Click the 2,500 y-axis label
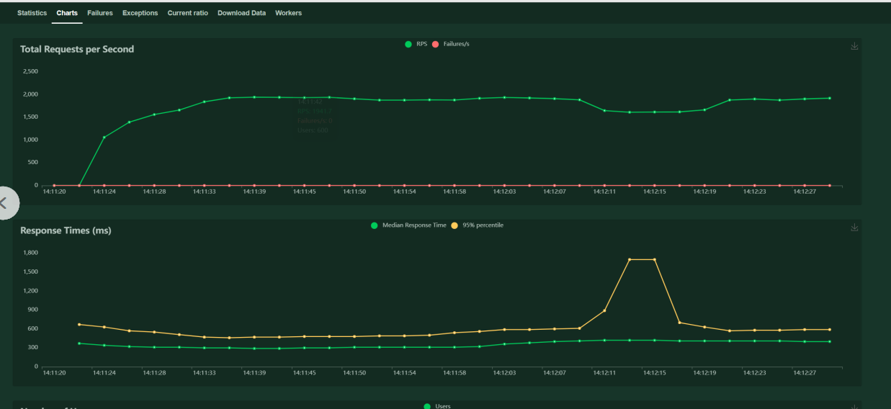The width and height of the screenshot is (891, 409). coord(30,71)
